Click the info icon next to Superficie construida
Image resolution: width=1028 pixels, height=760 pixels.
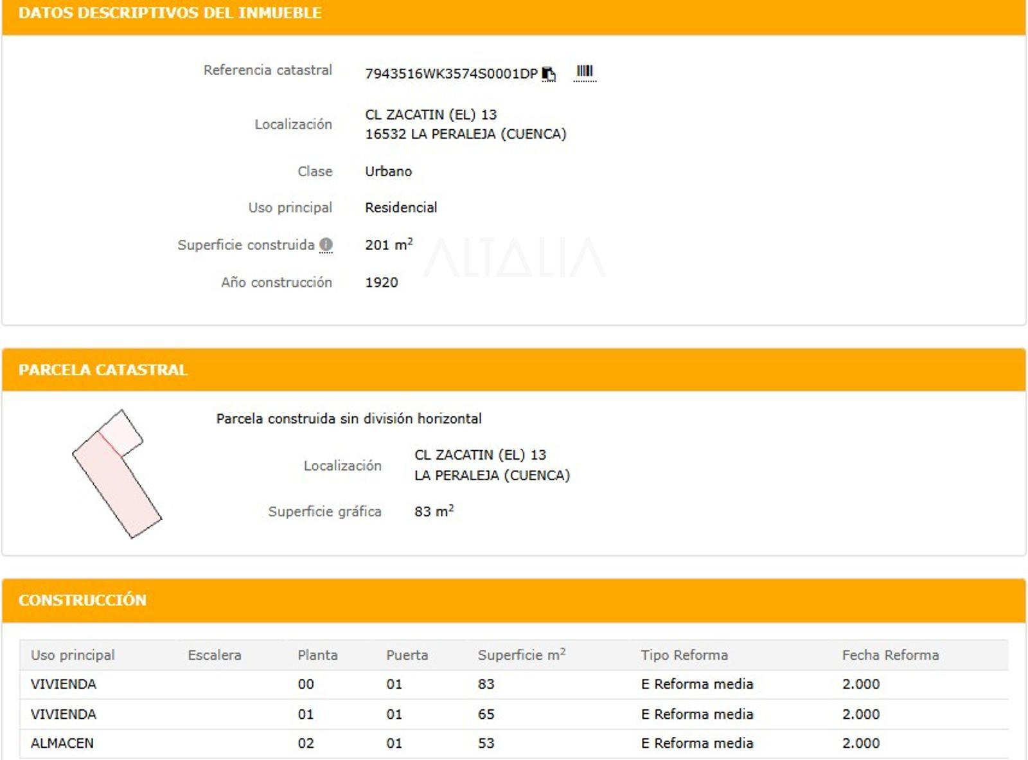(x=326, y=245)
